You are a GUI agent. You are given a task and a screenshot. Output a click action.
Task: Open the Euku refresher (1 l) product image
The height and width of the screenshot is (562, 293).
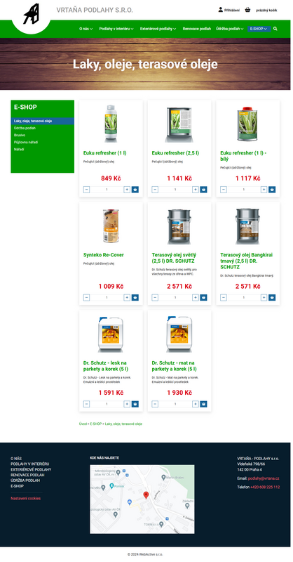pos(111,124)
